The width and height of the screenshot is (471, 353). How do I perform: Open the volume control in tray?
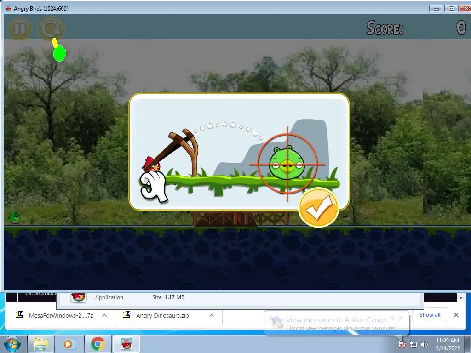[425, 344]
